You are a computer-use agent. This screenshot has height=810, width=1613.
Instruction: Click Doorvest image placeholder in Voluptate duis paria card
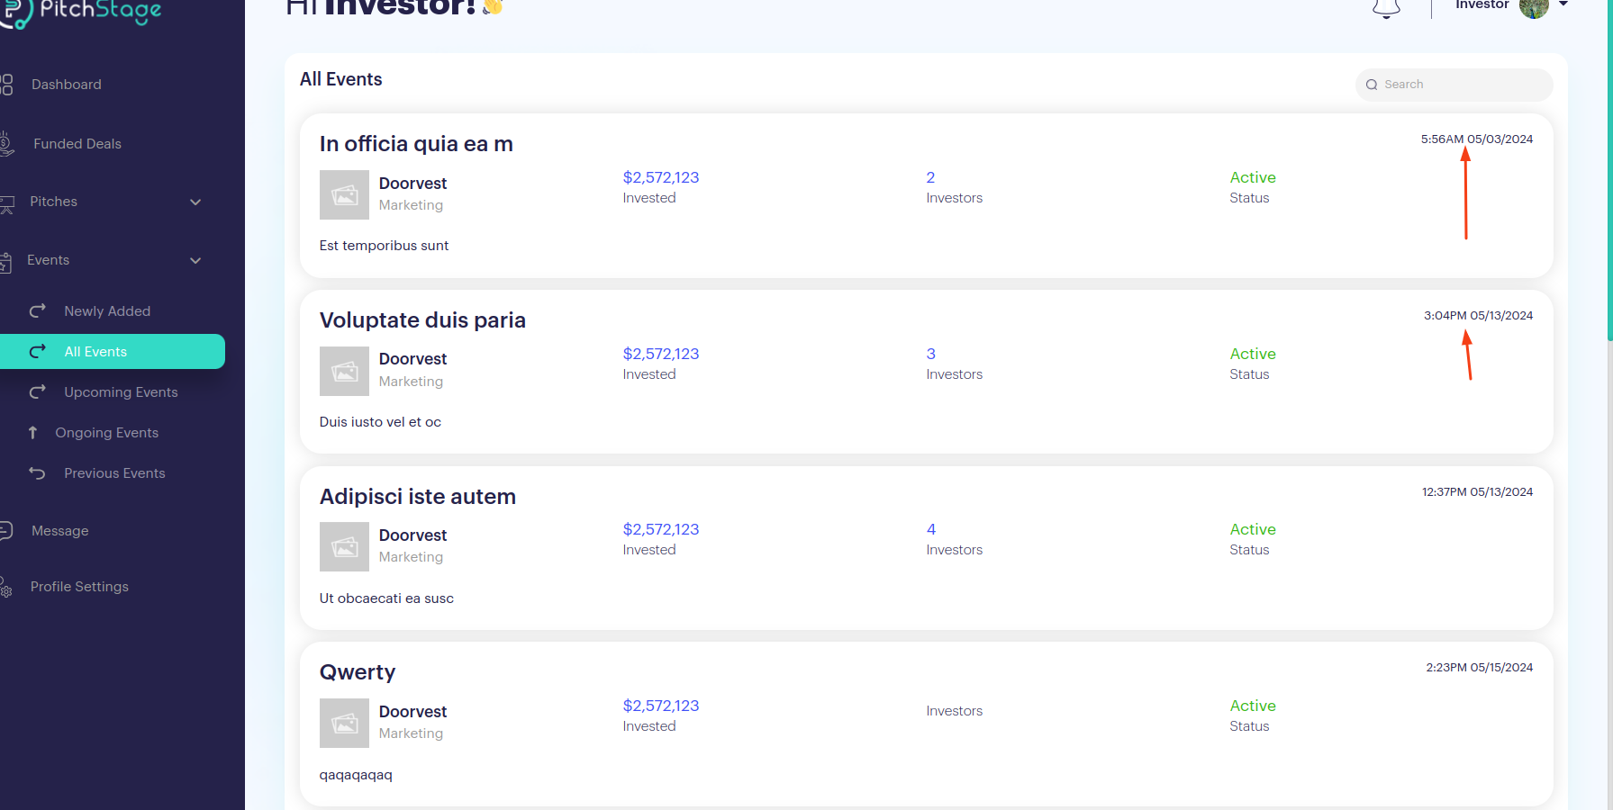pos(344,371)
